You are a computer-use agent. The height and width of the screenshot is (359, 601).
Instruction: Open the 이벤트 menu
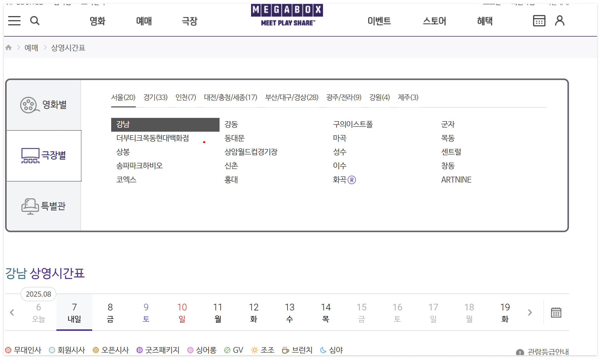point(379,21)
